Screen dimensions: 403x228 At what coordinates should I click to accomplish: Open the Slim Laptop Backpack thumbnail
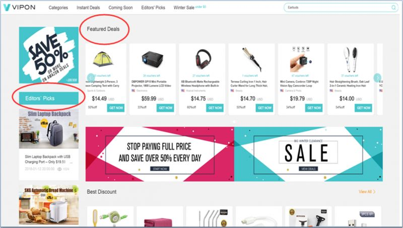pos(49,129)
